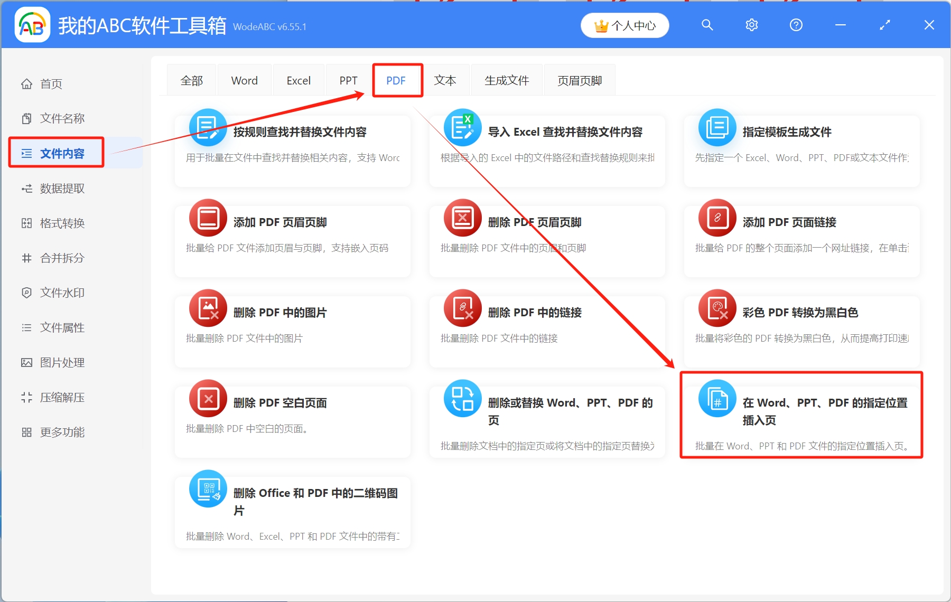Click the 个人中心 button

tap(624, 25)
